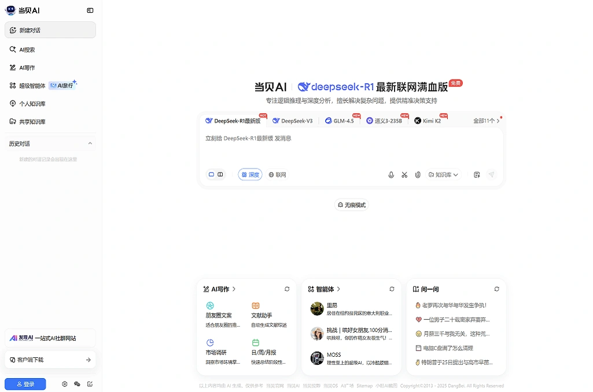593x392 pixels.
Task: Turn on 无痕模式 incognito mode
Action: tap(351, 205)
